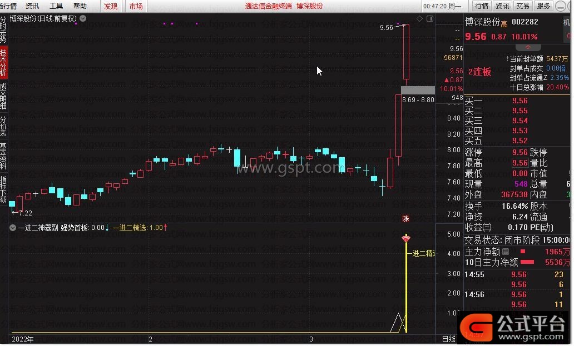Click the red diamond signal marker
Screen dimensions: 574x346
406,239
